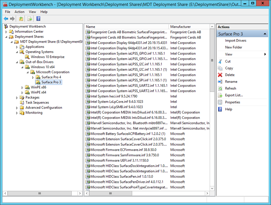Expand the Advanced Configuration node

(x=17, y=108)
